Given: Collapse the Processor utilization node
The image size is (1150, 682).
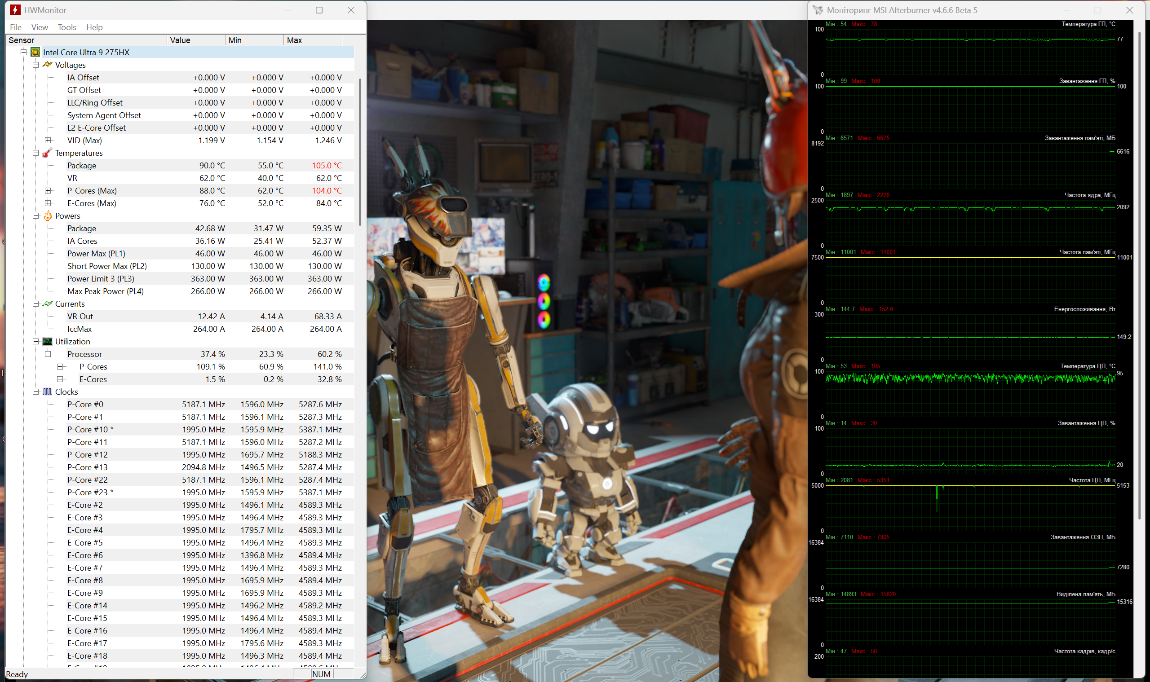Looking at the screenshot, I should tap(48, 354).
